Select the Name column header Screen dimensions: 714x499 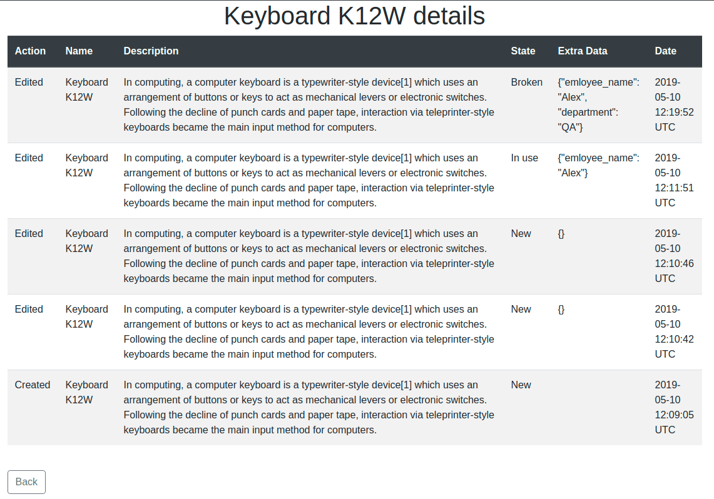tap(79, 51)
